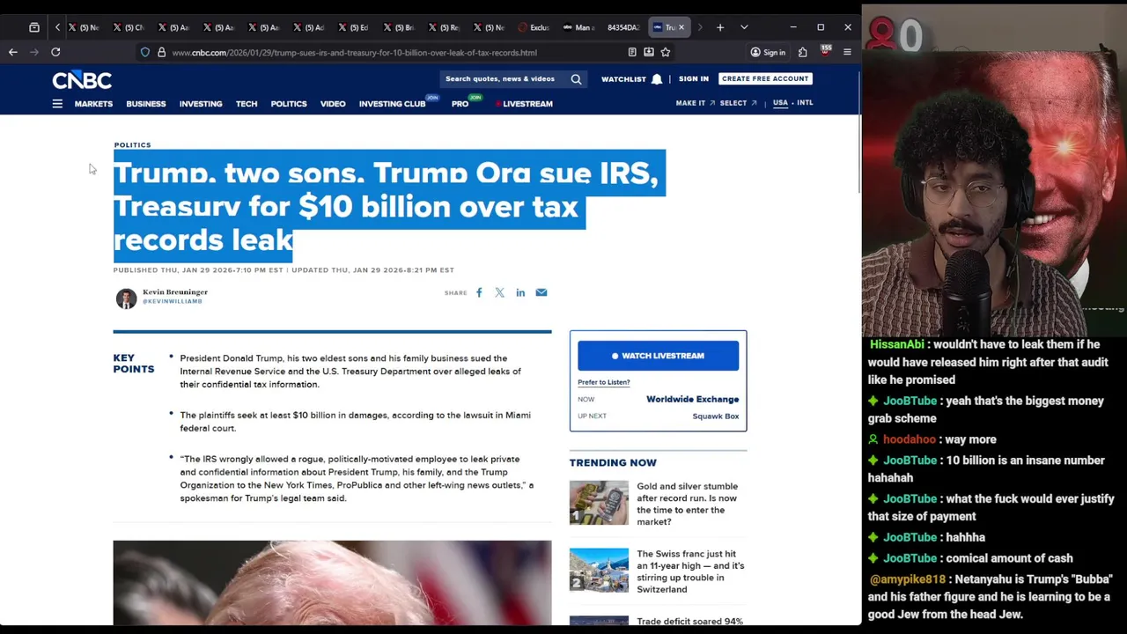Screen dimensions: 1127x634
Task: Open Worldwide Exchange show link
Action: [x=693, y=399]
